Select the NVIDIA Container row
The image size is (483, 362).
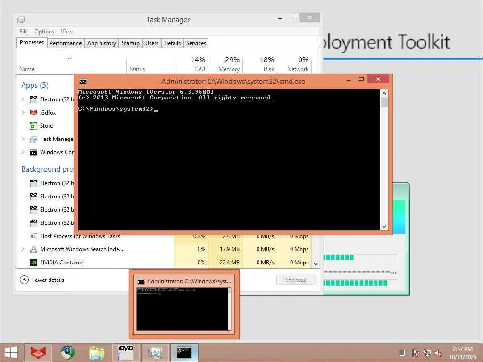(164, 263)
